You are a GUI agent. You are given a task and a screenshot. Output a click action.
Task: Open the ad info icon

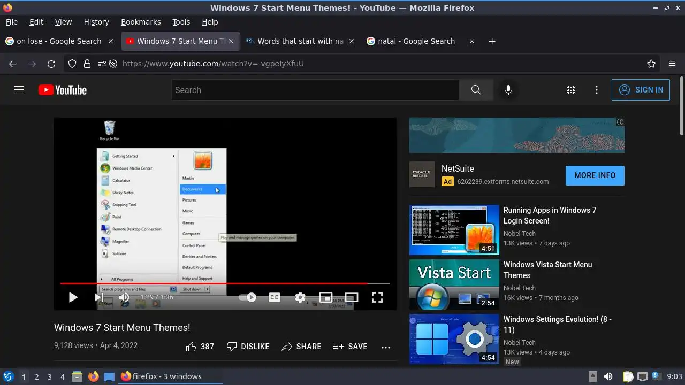620,122
